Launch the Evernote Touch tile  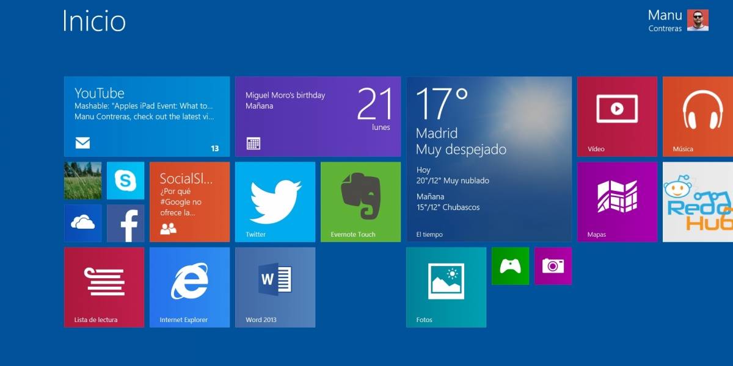(360, 202)
